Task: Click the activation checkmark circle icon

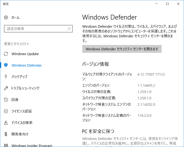Action: [6, 111]
